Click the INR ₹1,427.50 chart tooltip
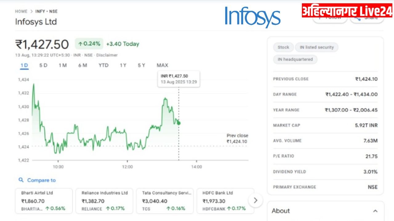 179,79
